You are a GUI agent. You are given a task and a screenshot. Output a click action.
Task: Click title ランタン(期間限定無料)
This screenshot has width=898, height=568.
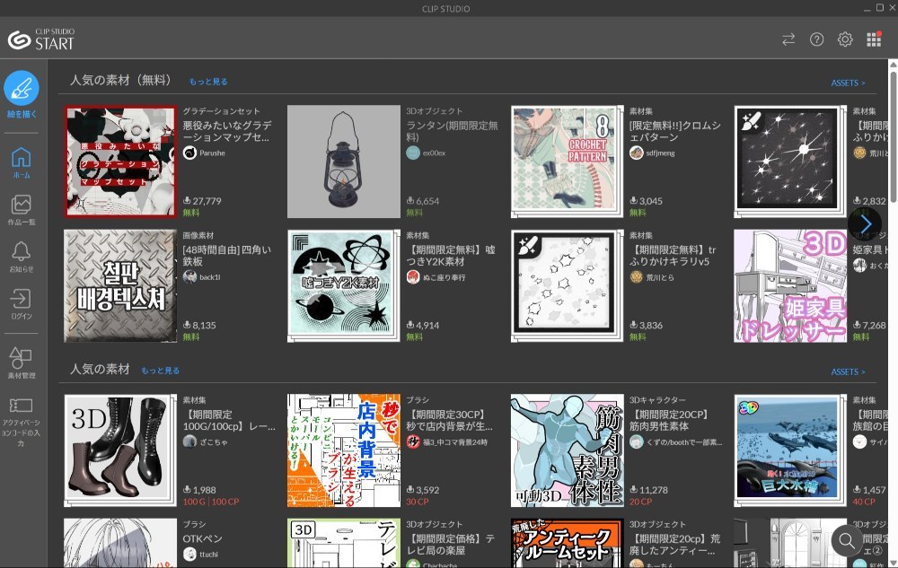point(452,131)
